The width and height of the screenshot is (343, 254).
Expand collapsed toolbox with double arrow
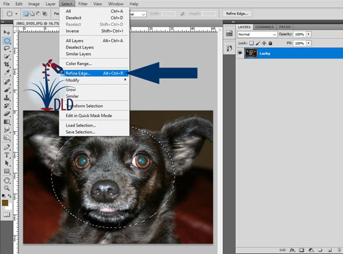[3, 22]
